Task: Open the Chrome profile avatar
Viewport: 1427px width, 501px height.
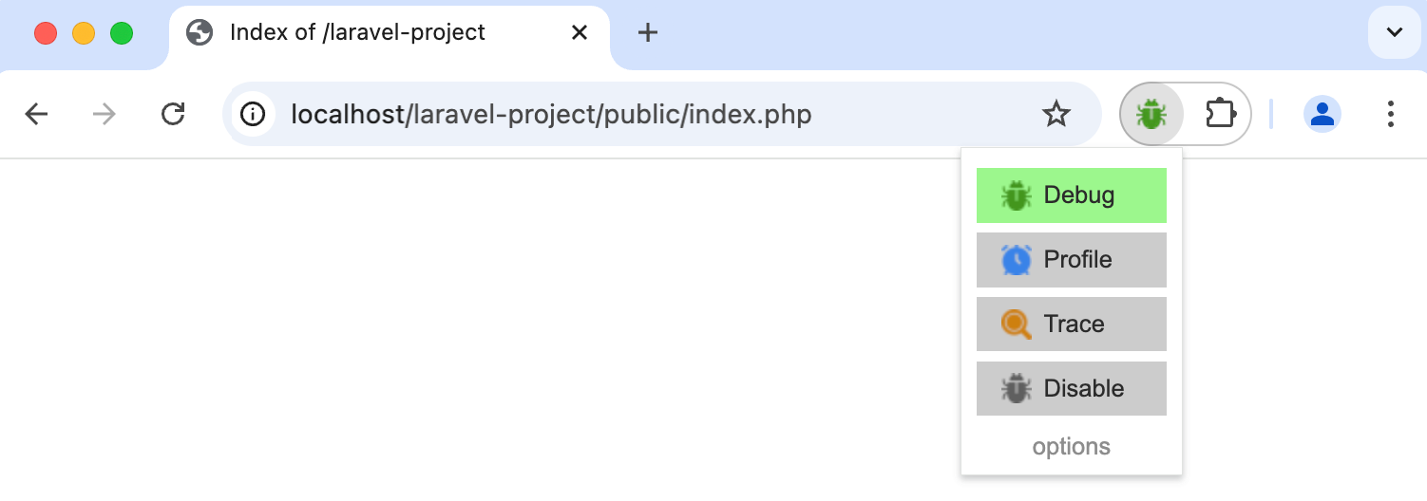Action: coord(1322,115)
